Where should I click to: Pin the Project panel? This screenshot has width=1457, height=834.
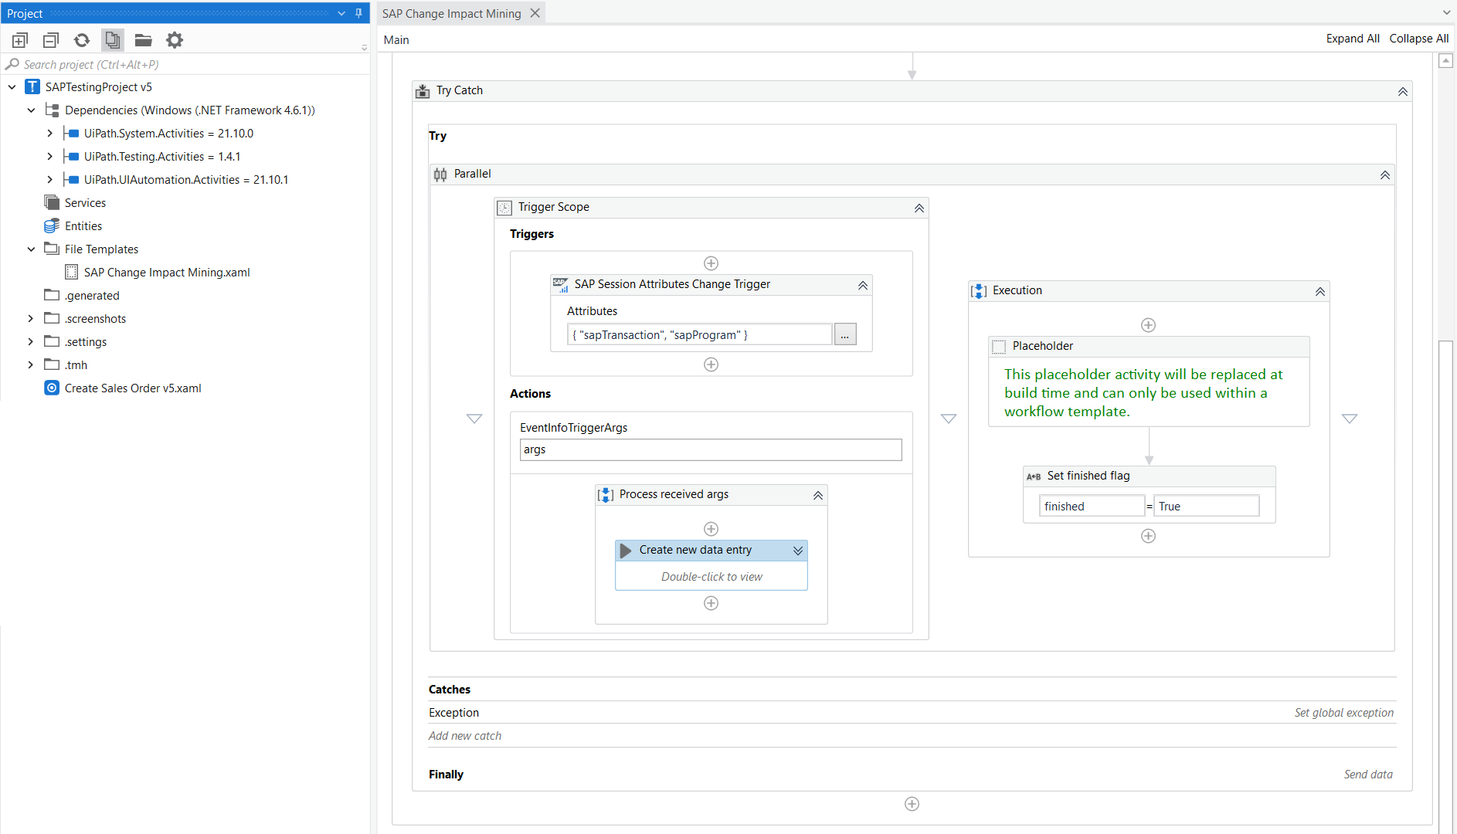pyautogui.click(x=358, y=13)
